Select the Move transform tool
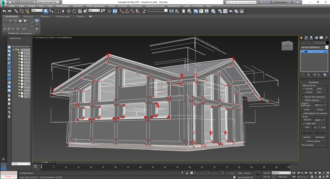 coord(68,11)
